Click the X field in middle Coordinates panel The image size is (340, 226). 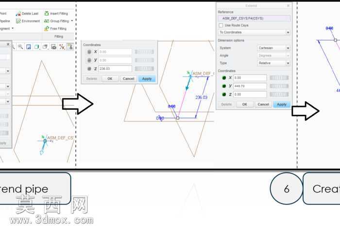coord(115,52)
